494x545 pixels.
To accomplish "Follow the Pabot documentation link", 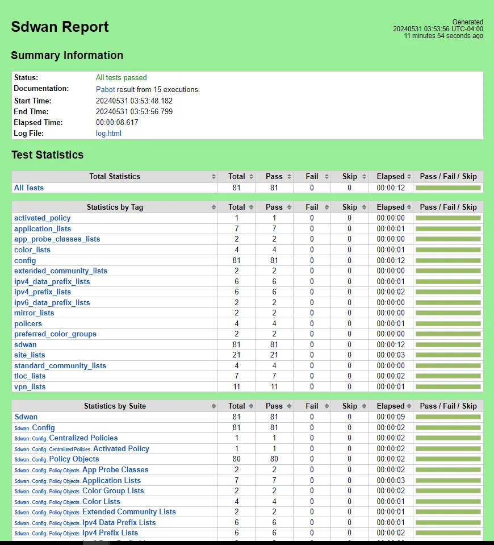I will [105, 89].
